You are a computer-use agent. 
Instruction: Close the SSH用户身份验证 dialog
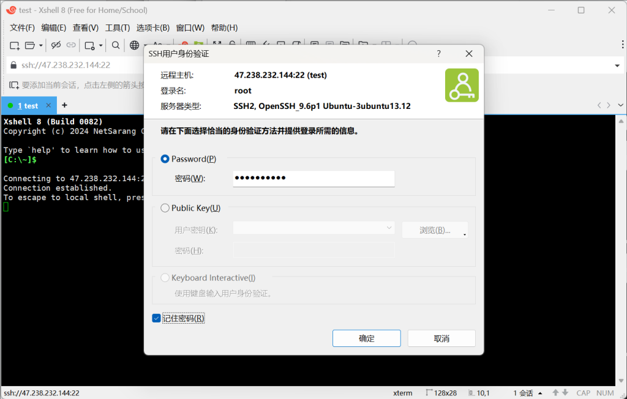[469, 54]
